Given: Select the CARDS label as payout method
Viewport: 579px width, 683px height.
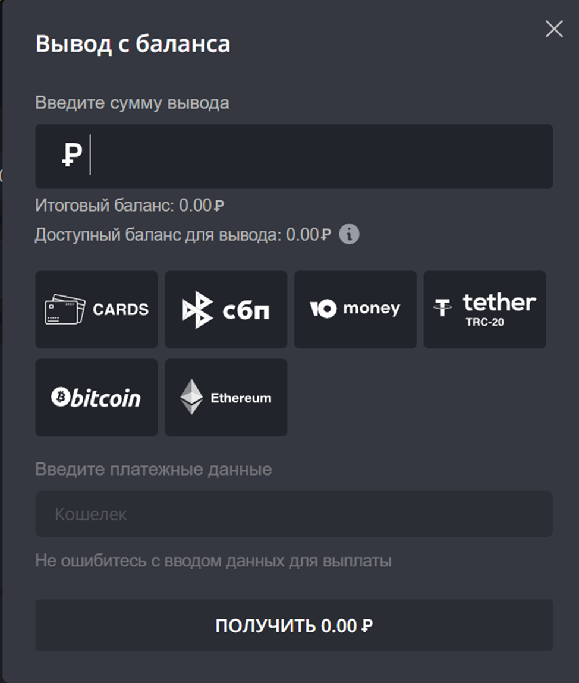Looking at the screenshot, I should (121, 310).
